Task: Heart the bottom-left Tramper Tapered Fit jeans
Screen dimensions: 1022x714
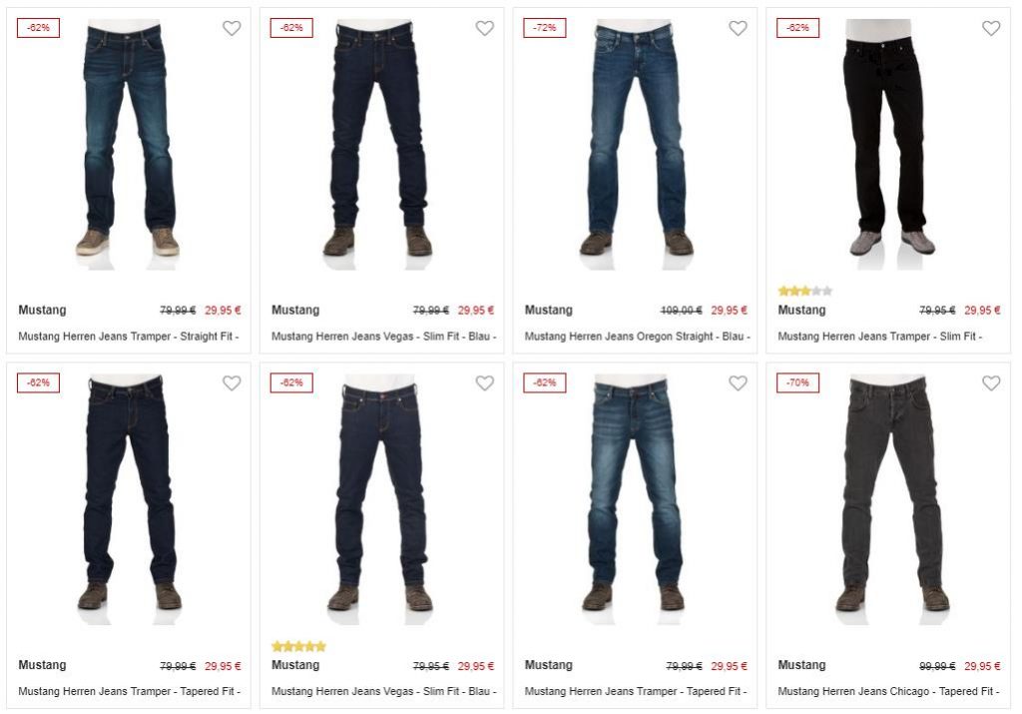Action: tap(232, 383)
